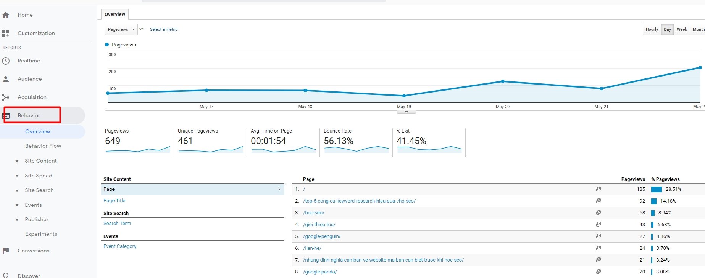Open the Pageviews metric dropdown

[x=121, y=29]
